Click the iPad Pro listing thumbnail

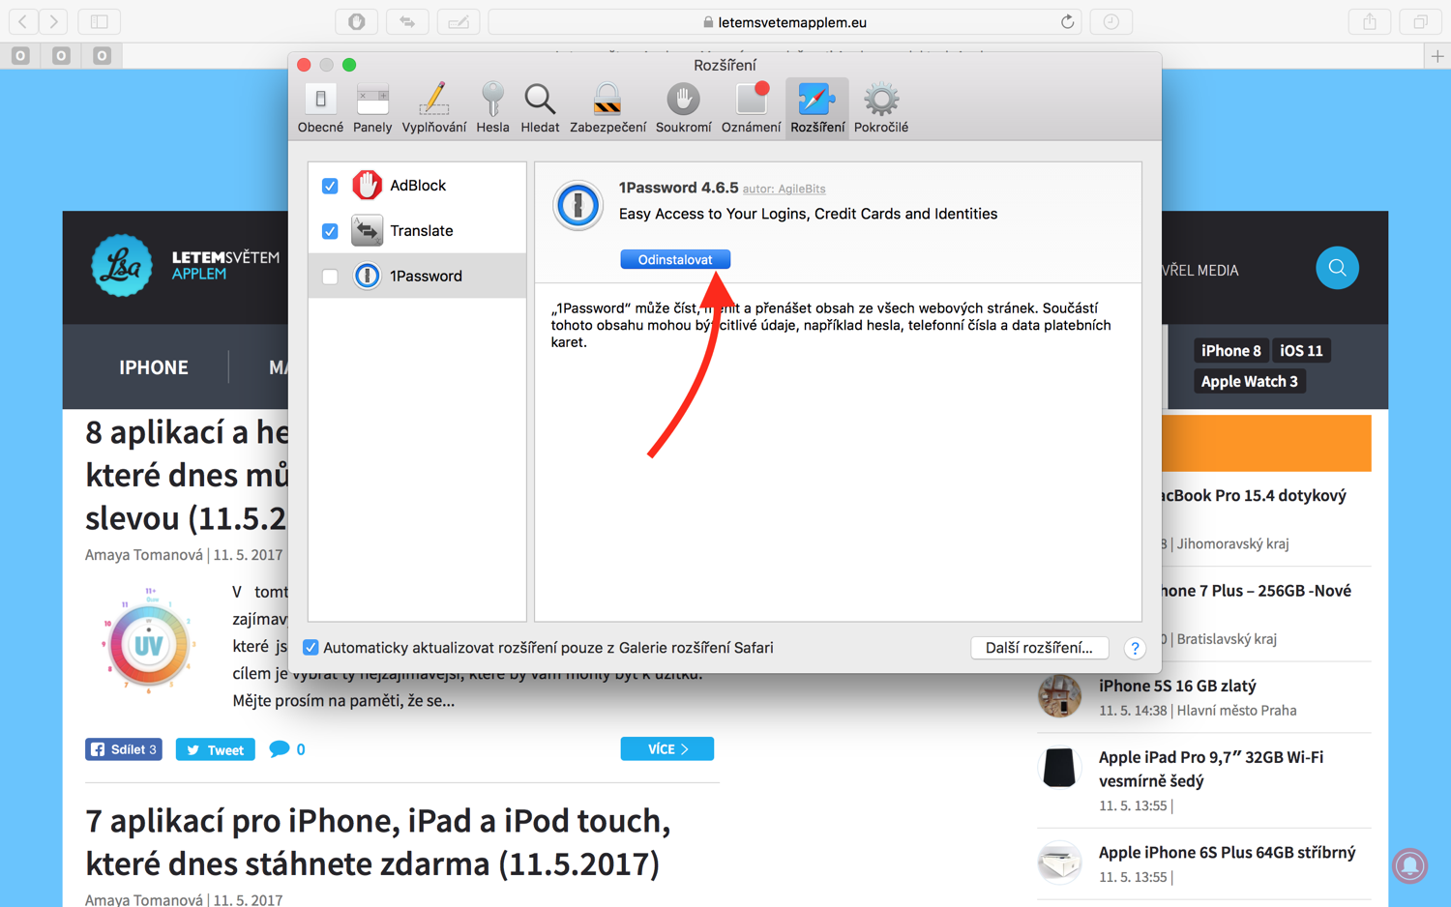tap(1059, 768)
